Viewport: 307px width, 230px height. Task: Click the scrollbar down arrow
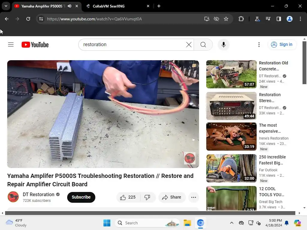pyautogui.click(x=304, y=208)
